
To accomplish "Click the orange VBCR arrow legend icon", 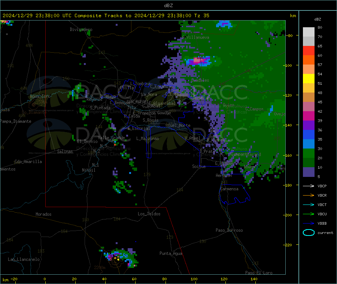I will [x=309, y=195].
